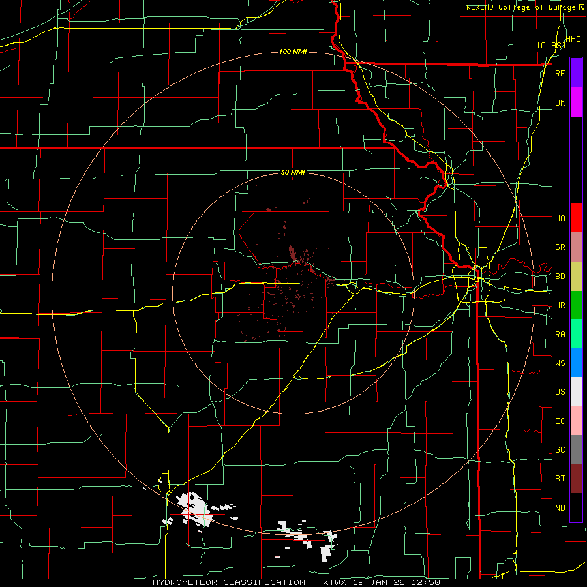Click the BI dark red legend swatch

(x=576, y=479)
